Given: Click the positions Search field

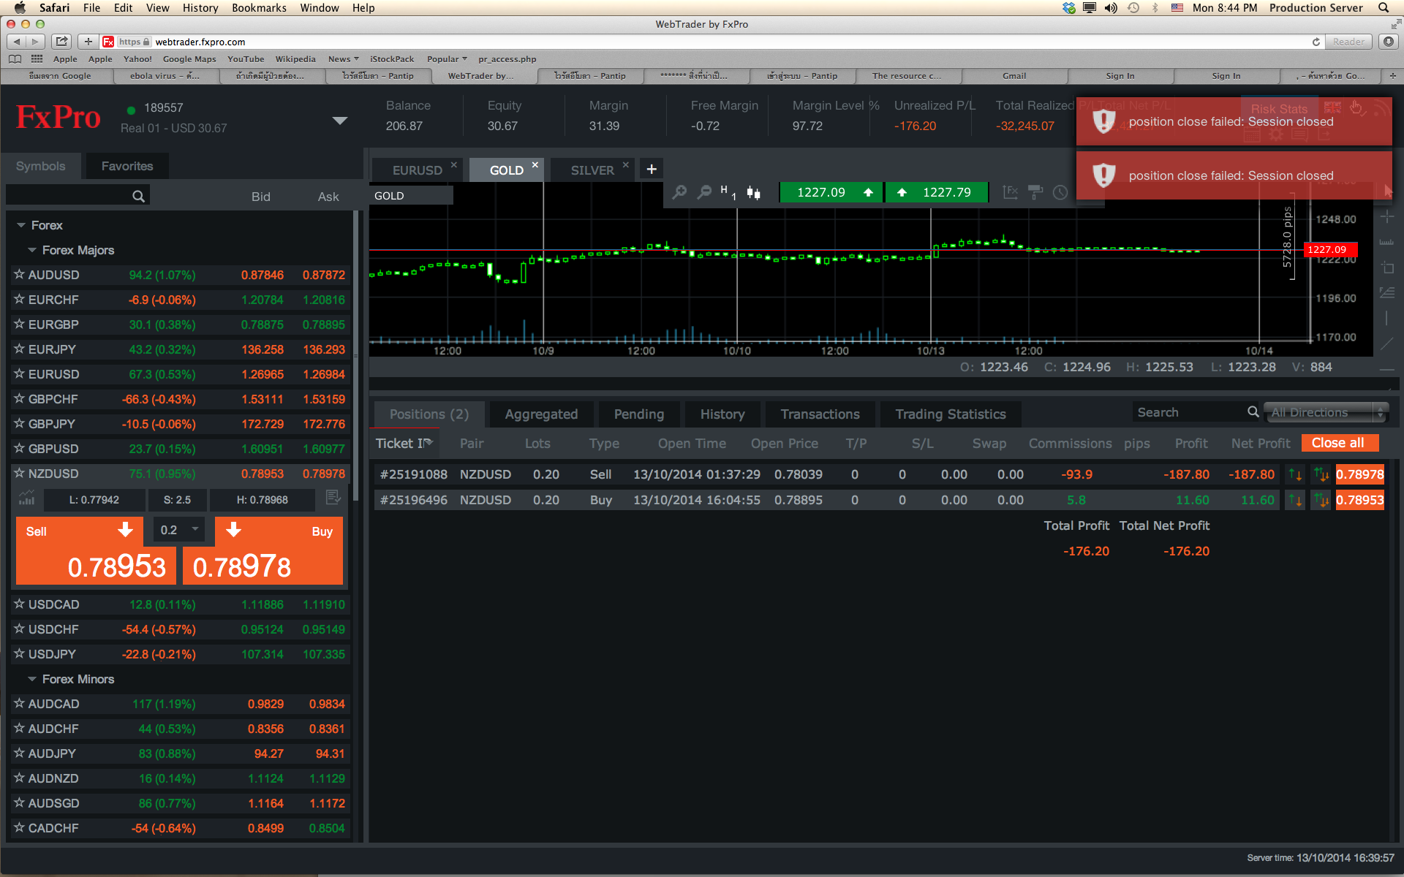Looking at the screenshot, I should (1196, 412).
